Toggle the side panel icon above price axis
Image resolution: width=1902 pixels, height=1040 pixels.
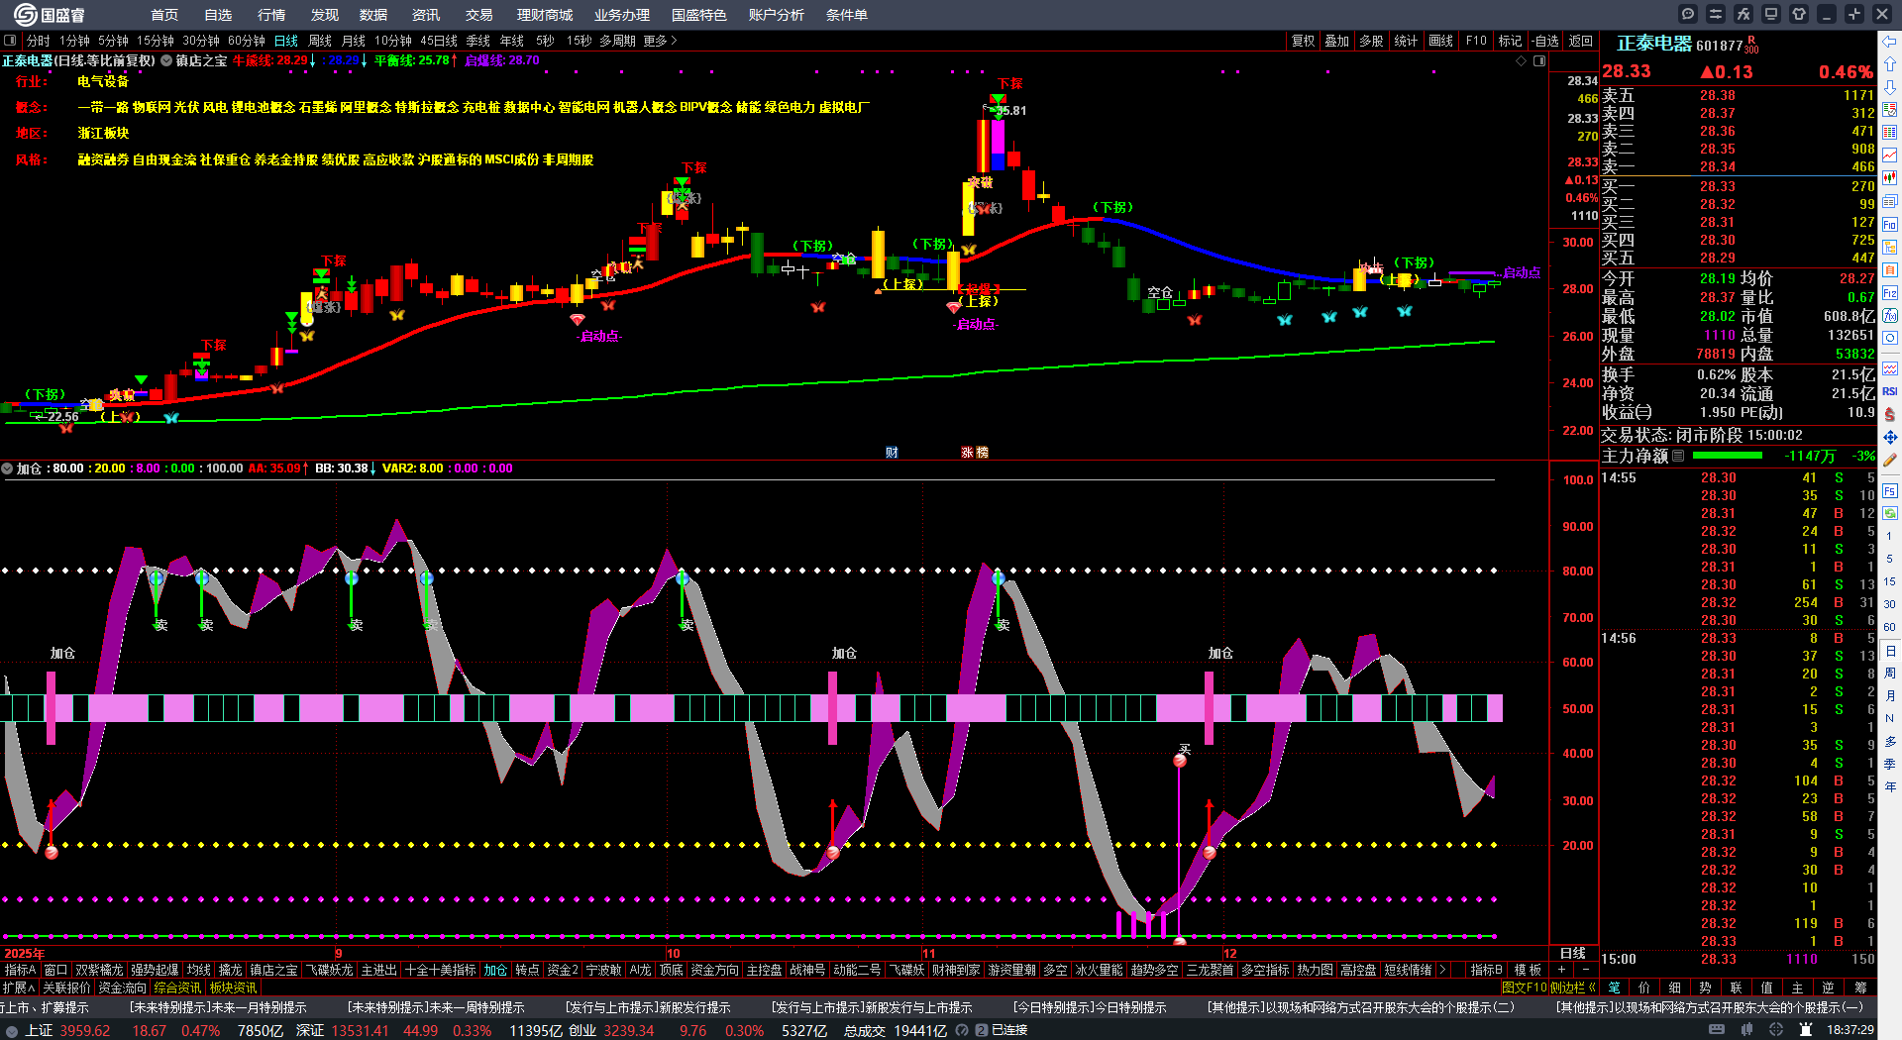(x=1539, y=61)
